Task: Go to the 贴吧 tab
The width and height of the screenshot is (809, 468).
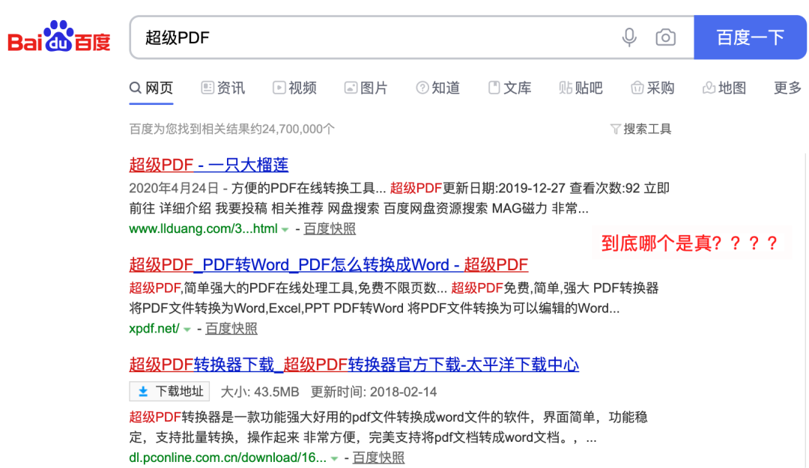Action: 581,88
